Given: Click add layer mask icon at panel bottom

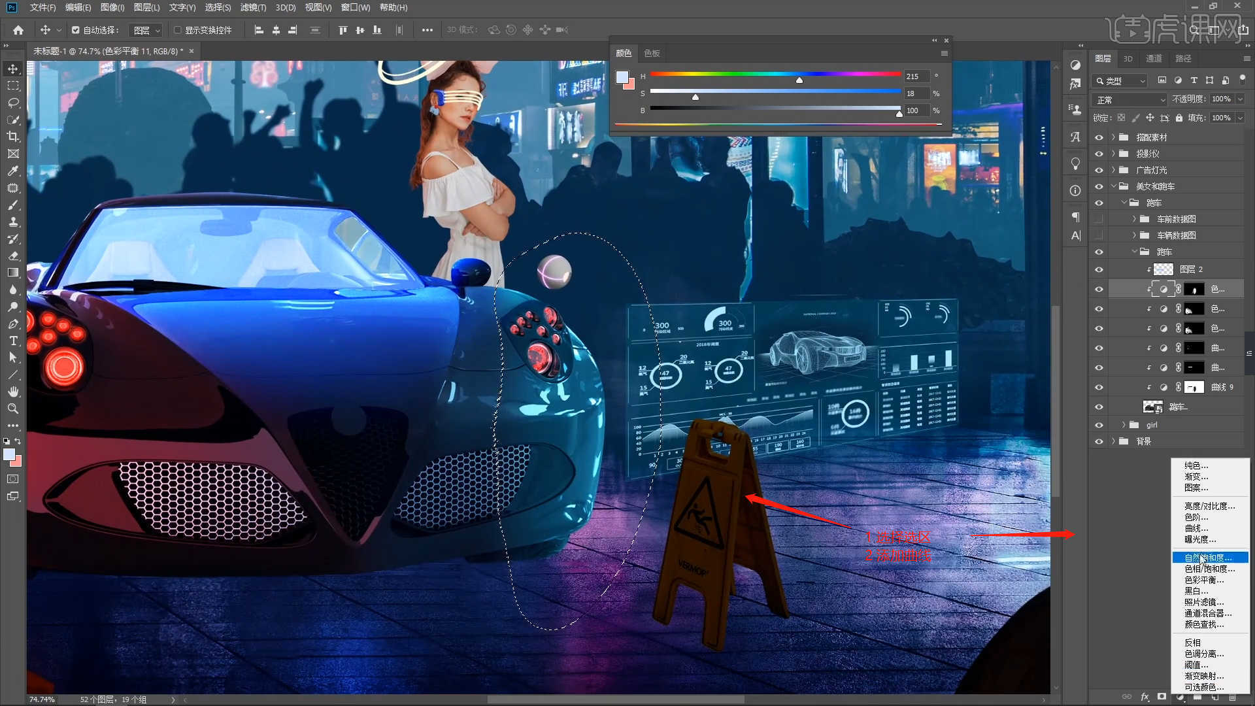Looking at the screenshot, I should 1162,697.
